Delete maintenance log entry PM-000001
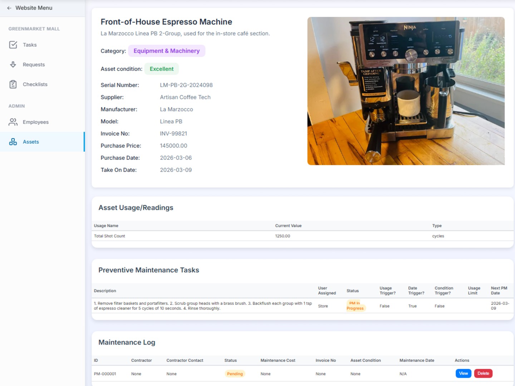515x386 pixels. (483, 373)
